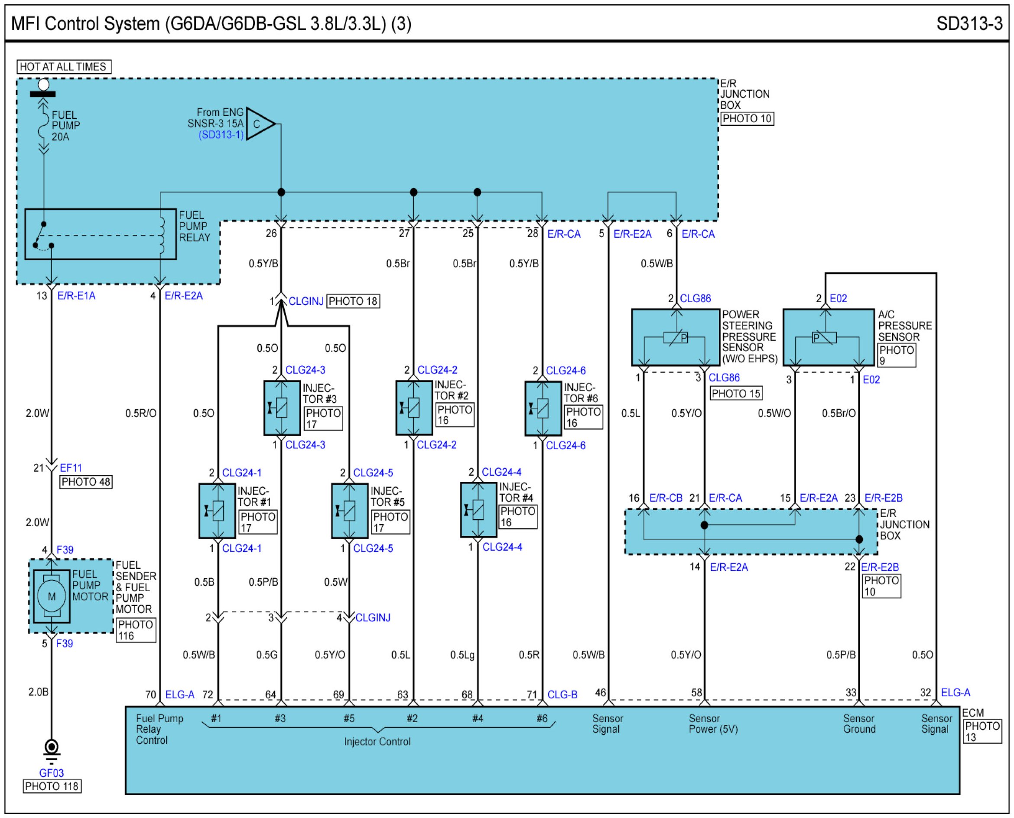
Task: Click the HOT AT ALL TIMES label
Action: tap(64, 67)
